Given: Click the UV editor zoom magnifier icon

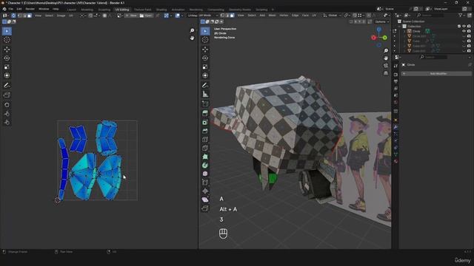Looking at the screenshot, I should point(192,30).
